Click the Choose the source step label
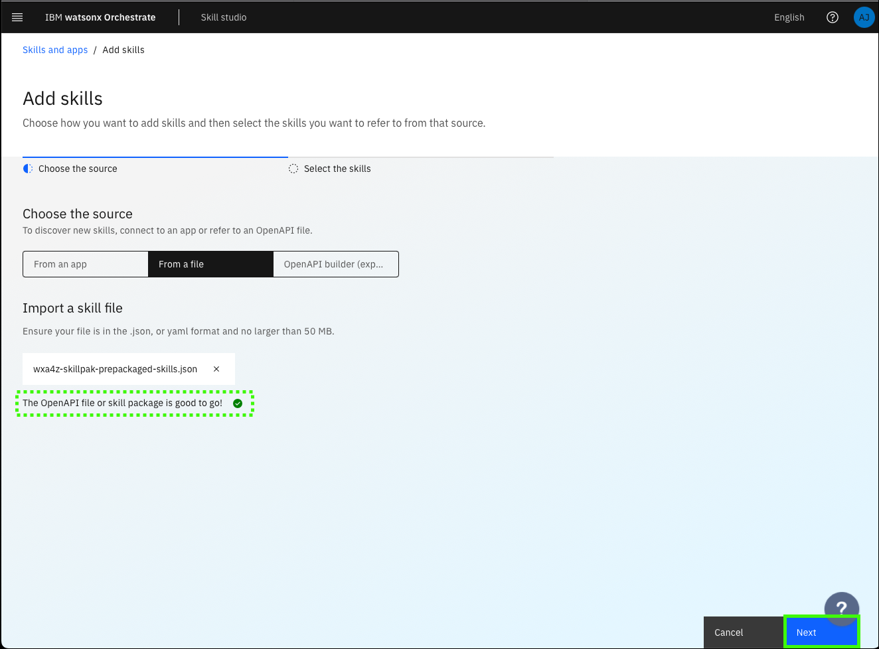879x649 pixels. point(78,169)
